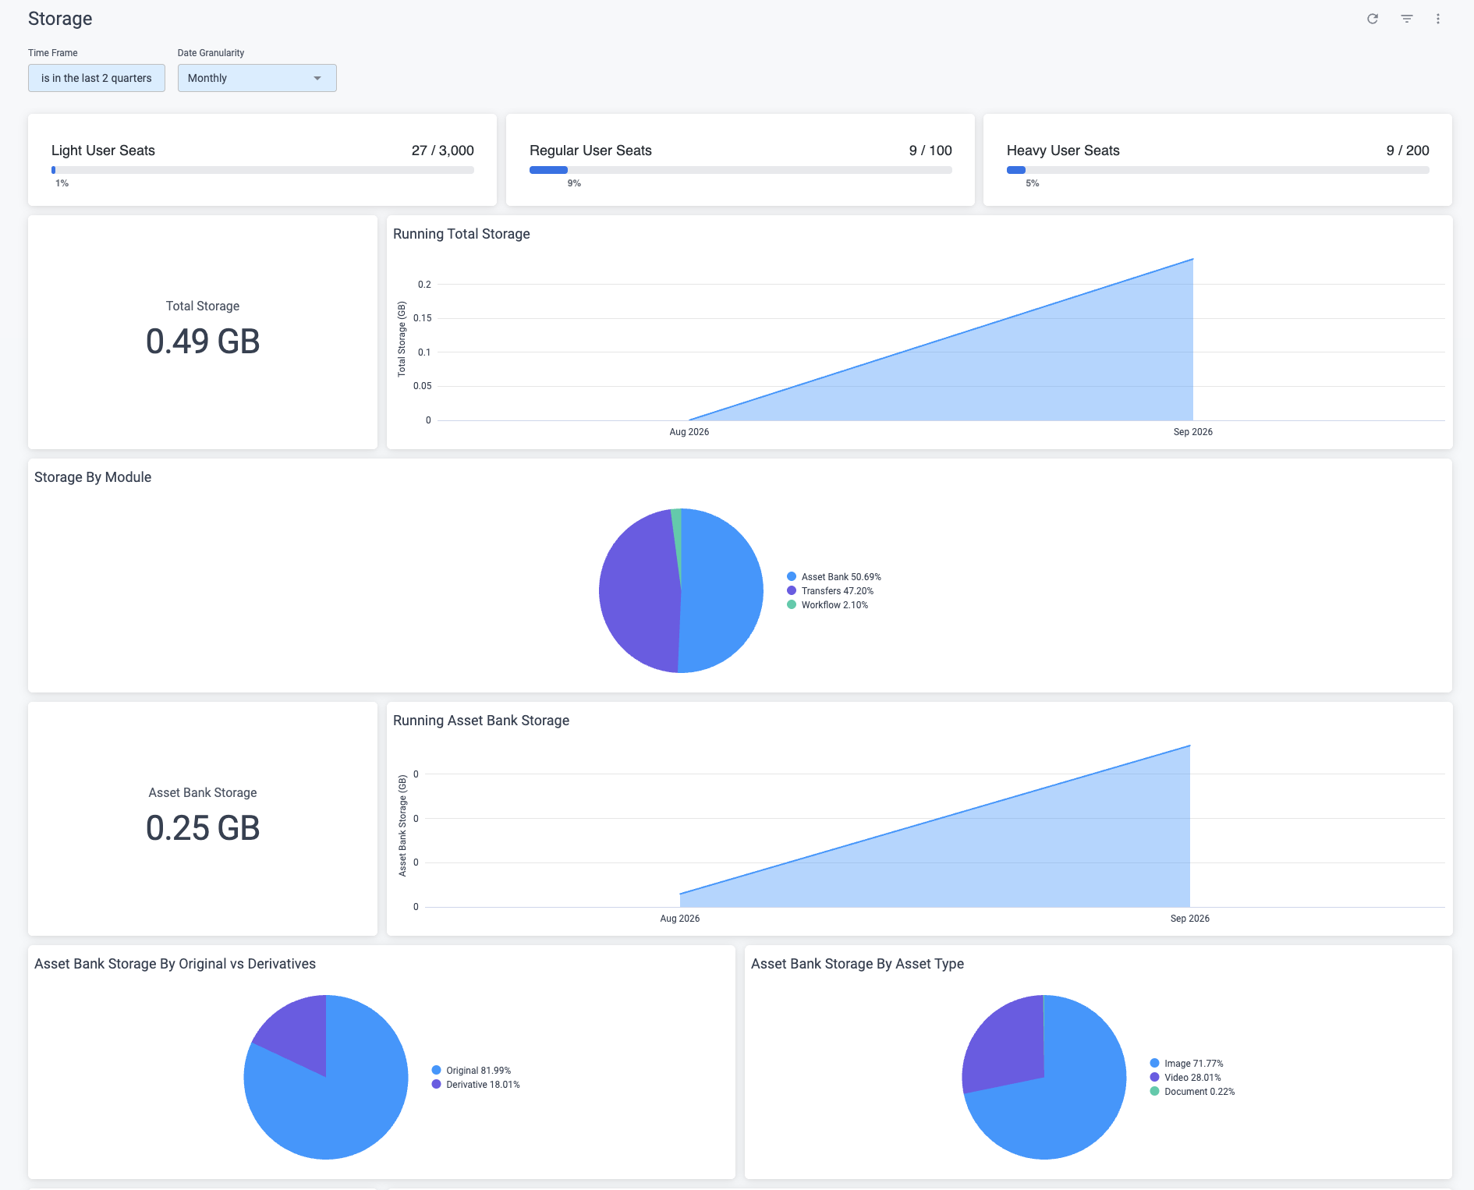Screen dimensions: 1474x1190
Task: Toggle the Video legend item
Action: coord(1185,1078)
